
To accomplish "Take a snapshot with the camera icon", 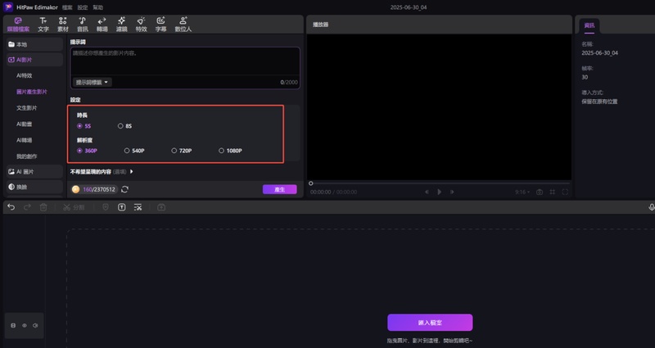I will (540, 192).
